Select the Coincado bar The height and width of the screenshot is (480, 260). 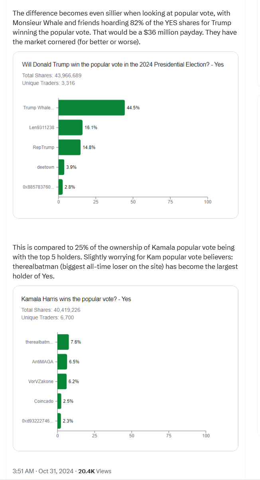click(x=59, y=401)
